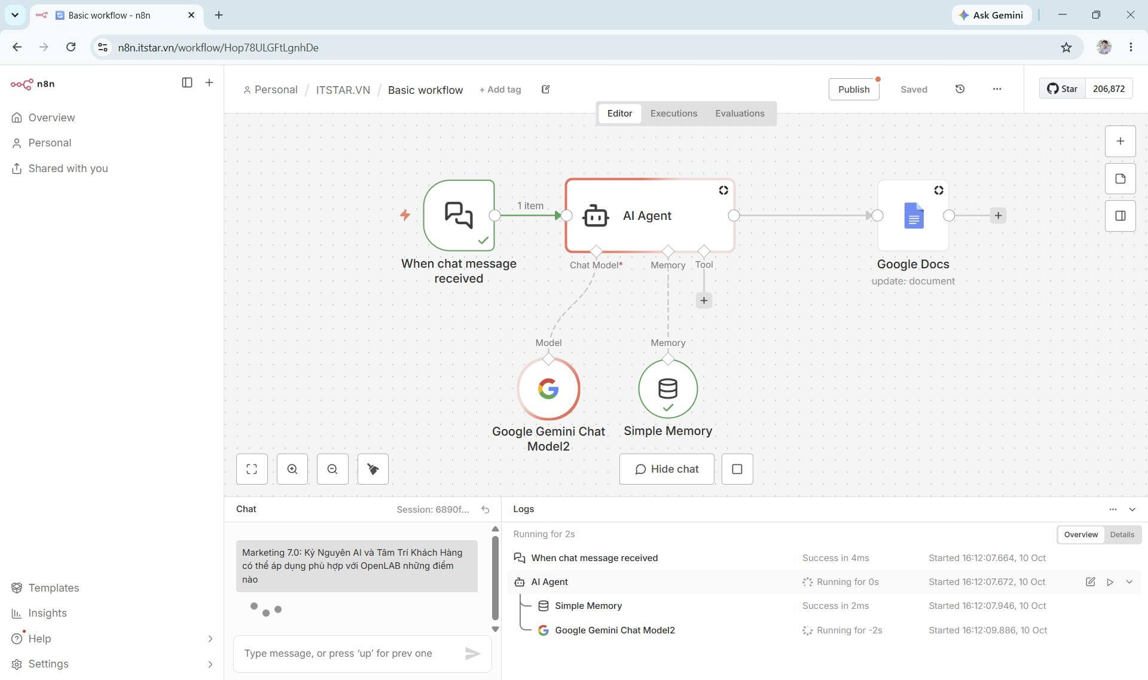
Task: Click the Session 6890f ID text
Action: [x=433, y=510]
